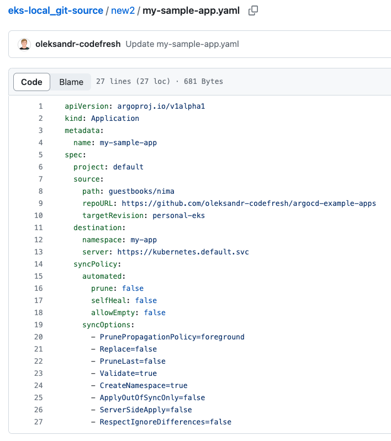
Task: Switch to the Blame view tab
Action: [x=71, y=82]
